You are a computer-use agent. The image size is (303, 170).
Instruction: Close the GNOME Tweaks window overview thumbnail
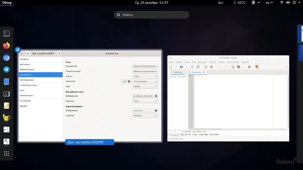tap(18, 50)
